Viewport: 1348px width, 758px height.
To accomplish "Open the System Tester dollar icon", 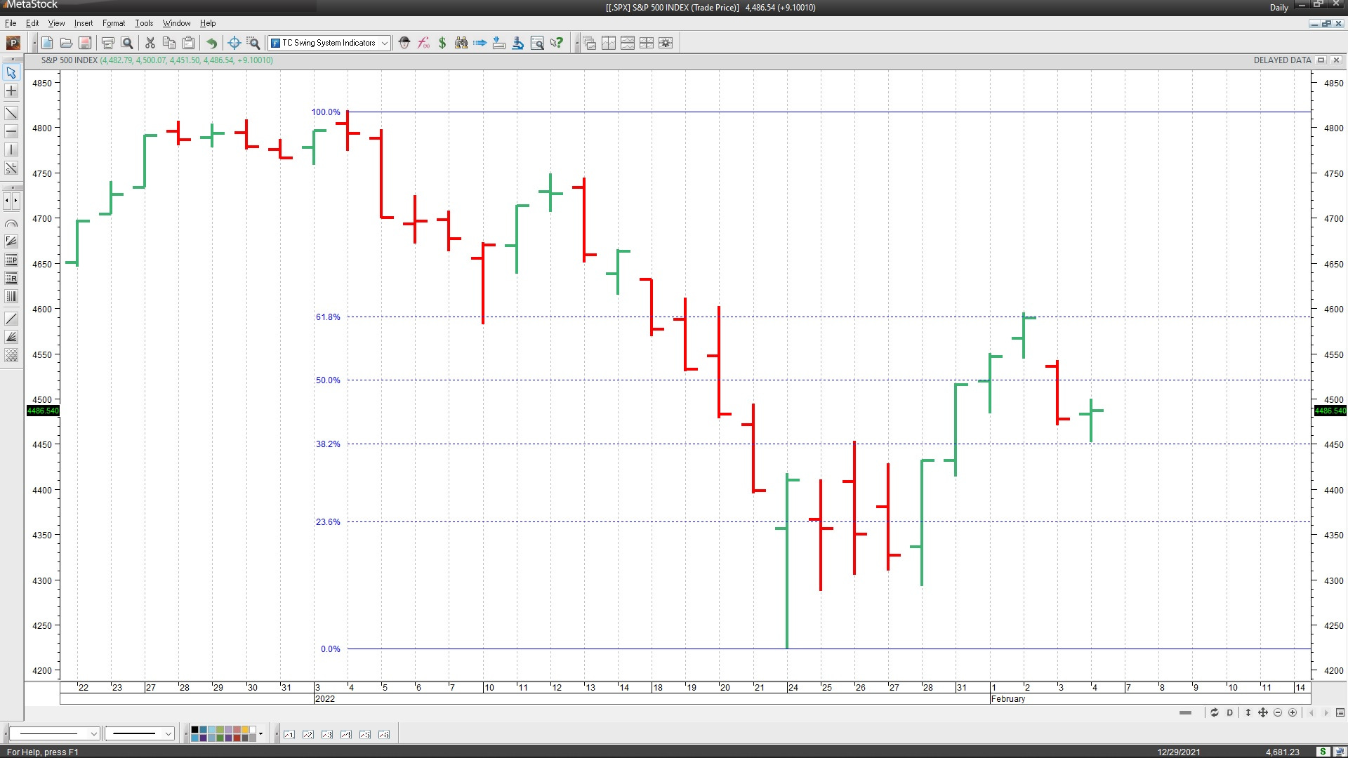I will click(442, 43).
